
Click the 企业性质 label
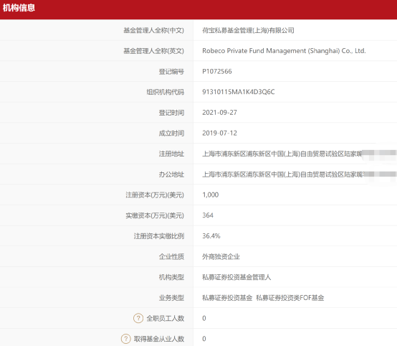pos(171,256)
